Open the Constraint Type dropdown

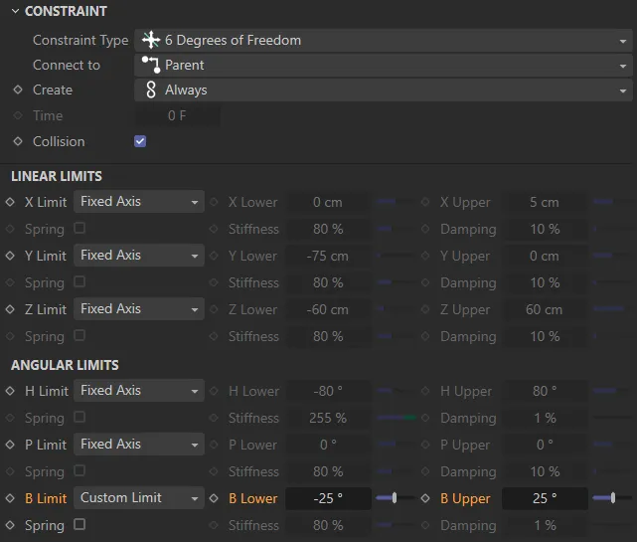tap(383, 40)
